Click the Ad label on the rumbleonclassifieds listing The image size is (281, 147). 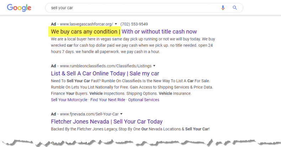(54, 66)
